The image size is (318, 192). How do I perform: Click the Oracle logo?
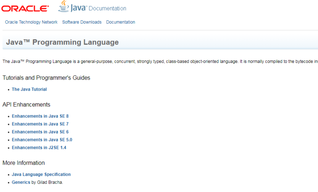coord(25,8)
